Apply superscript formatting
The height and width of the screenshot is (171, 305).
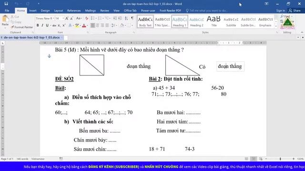pyautogui.click(x=63, y=25)
